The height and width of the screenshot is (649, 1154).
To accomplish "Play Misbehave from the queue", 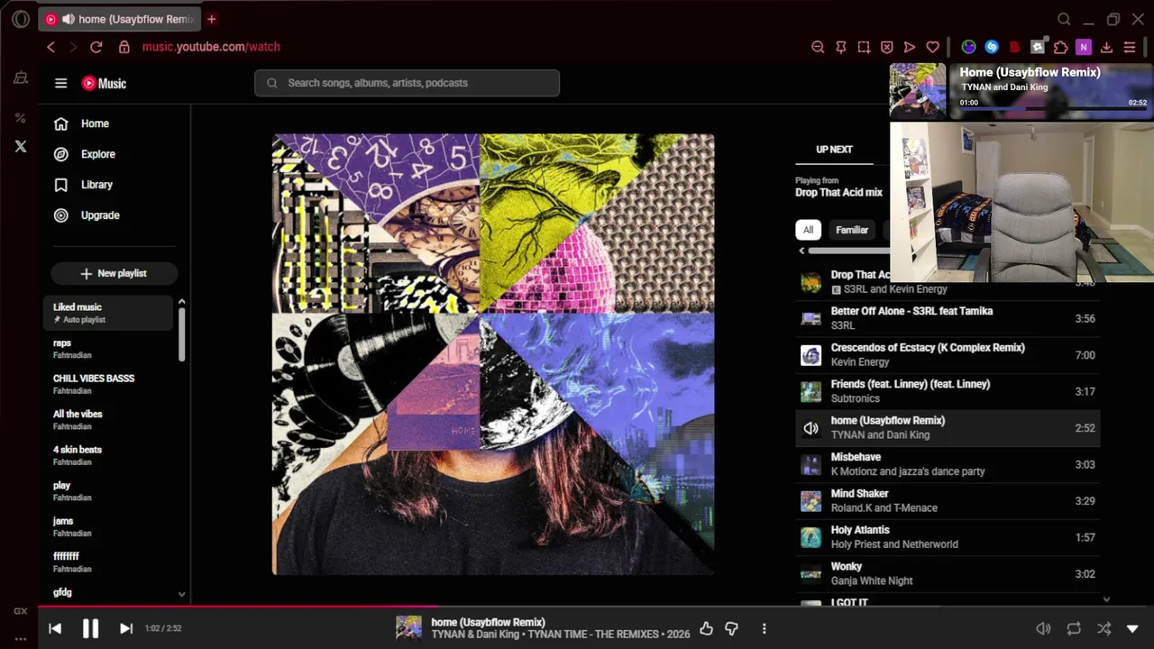I will (948, 464).
